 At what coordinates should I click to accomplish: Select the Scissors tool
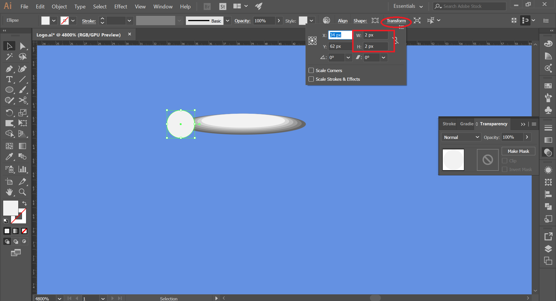coord(23,100)
